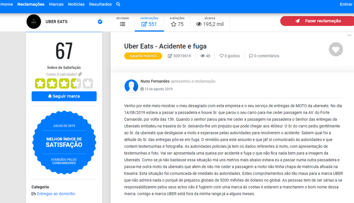Image resolution: width=354 pixels, height=203 pixels.
Task: Click the second rating star
Action: click(x=52, y=84)
